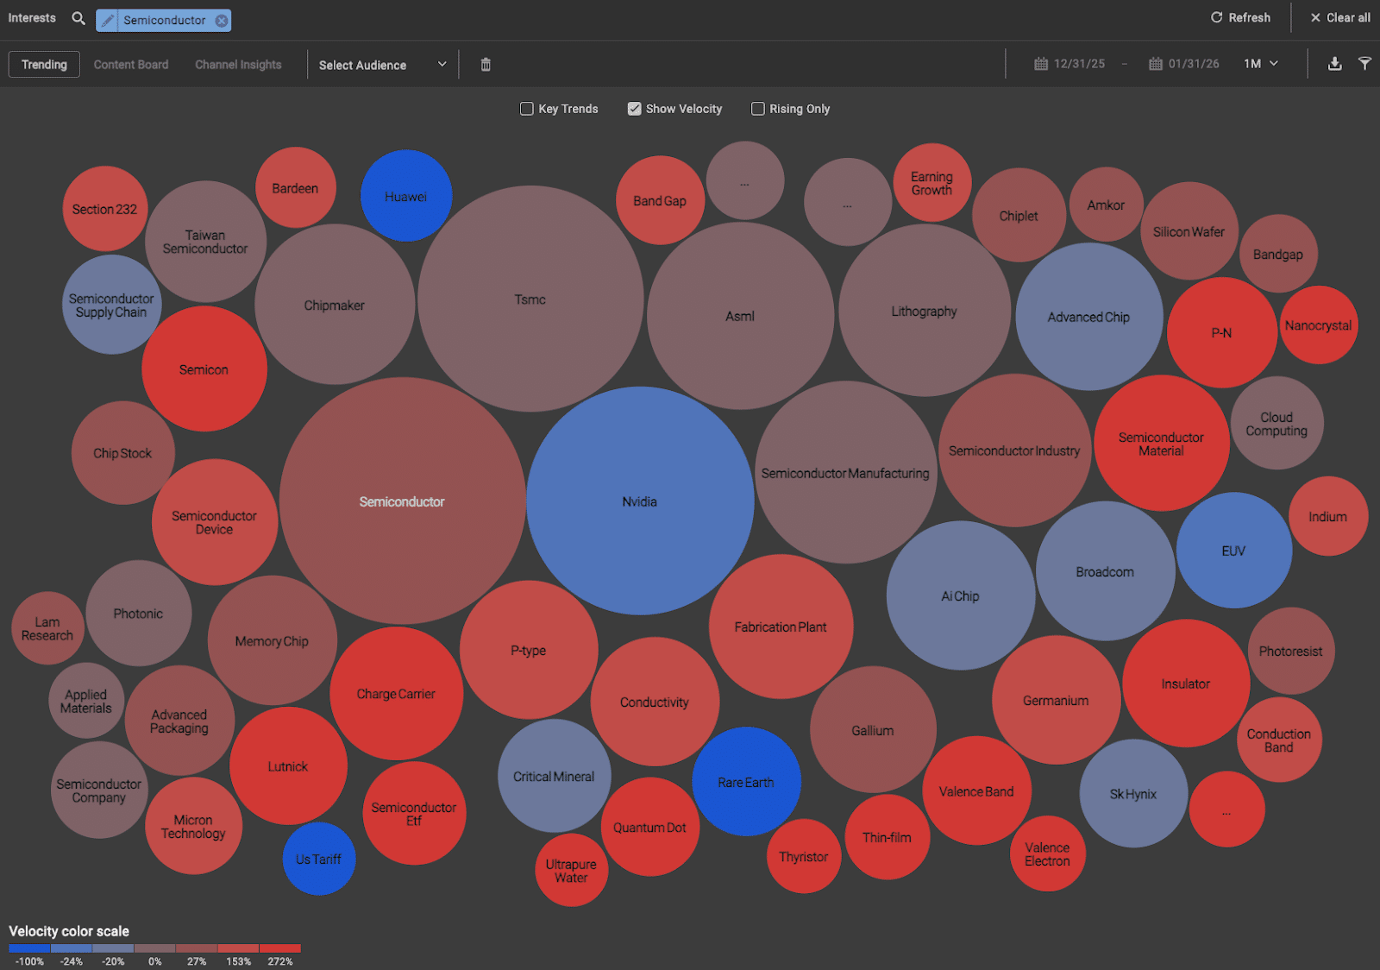Select the Earning Growth bubble
Screen dimensions: 1380x970
point(932,183)
